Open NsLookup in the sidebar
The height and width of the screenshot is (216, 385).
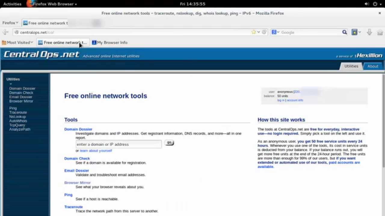(x=17, y=117)
